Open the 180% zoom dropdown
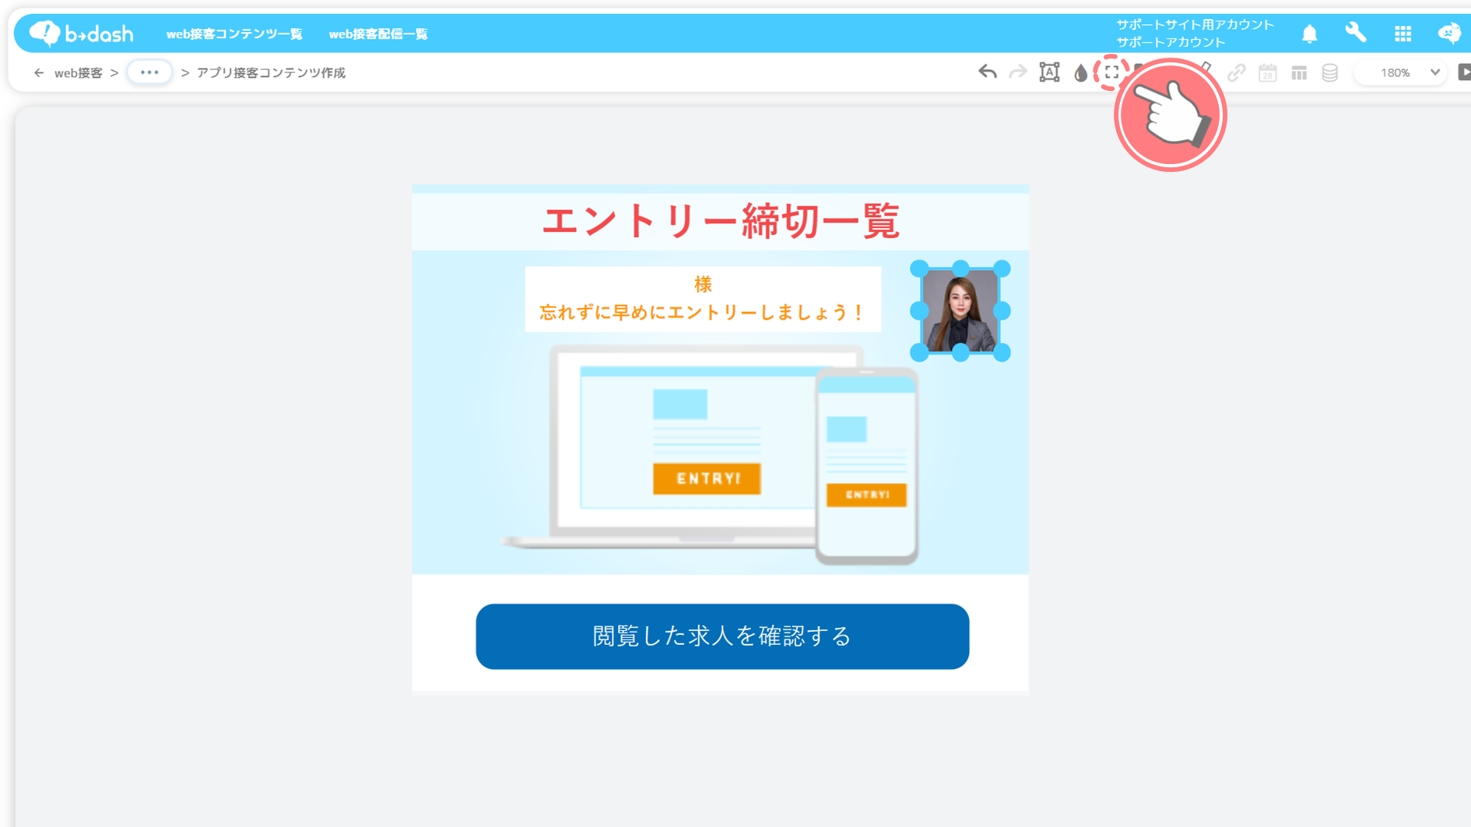This screenshot has height=827, width=1471. tap(1401, 72)
